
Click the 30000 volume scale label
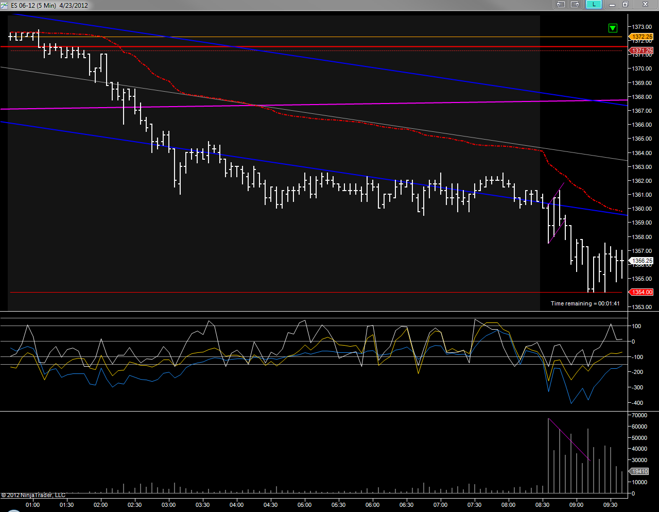640,460
